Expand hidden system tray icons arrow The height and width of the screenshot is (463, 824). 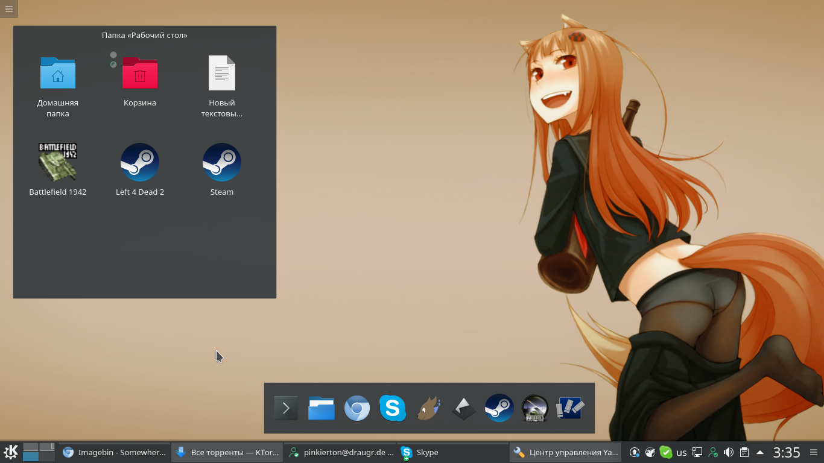click(x=760, y=452)
